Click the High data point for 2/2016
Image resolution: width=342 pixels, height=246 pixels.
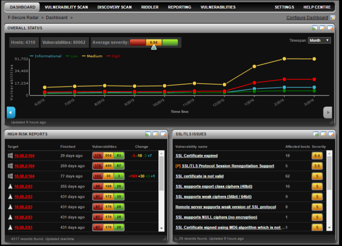[284, 79]
